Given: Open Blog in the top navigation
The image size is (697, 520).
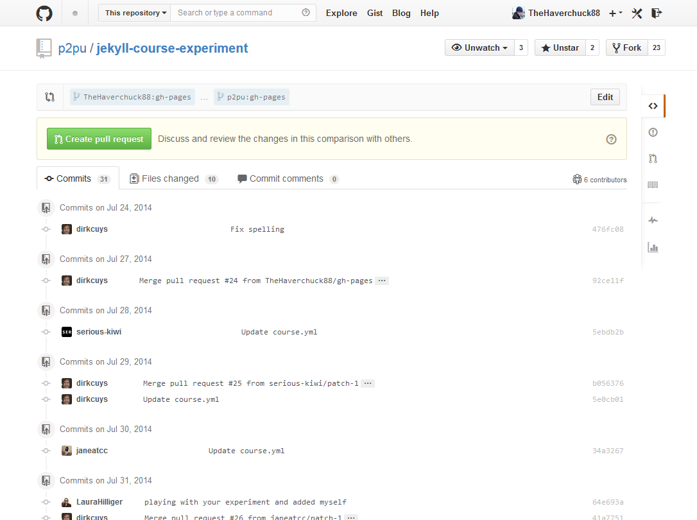Looking at the screenshot, I should [x=401, y=13].
